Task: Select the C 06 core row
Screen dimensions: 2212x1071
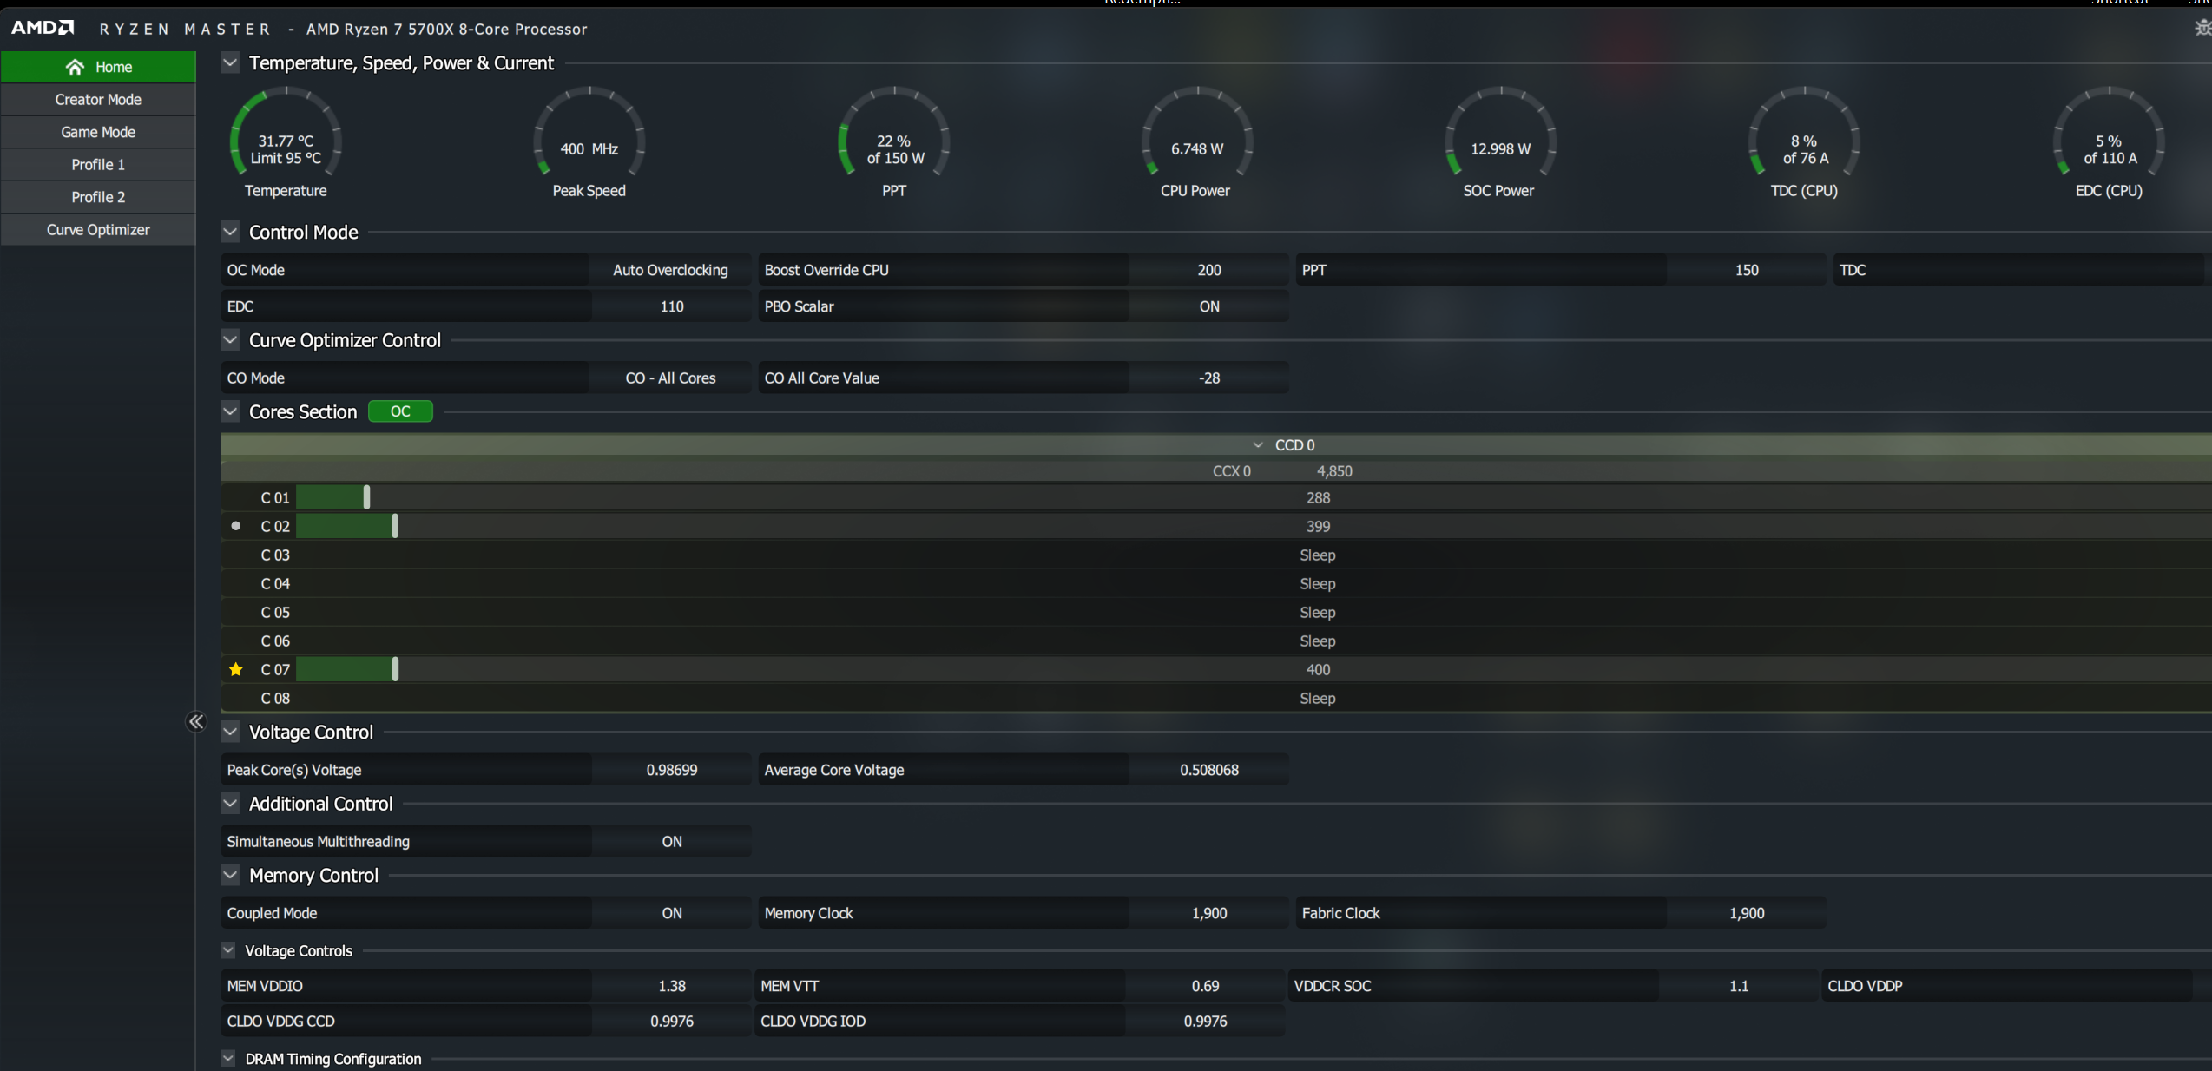Action: click(1215, 641)
